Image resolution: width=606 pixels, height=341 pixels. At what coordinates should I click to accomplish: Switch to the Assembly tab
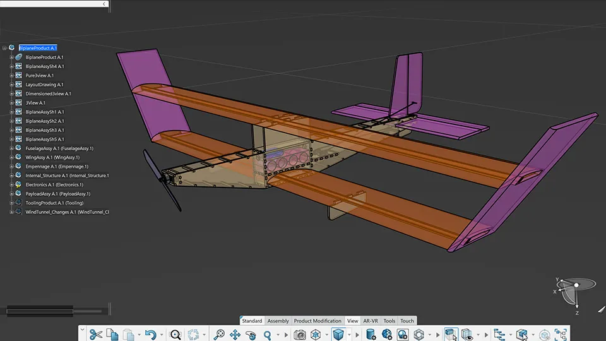(x=278, y=321)
